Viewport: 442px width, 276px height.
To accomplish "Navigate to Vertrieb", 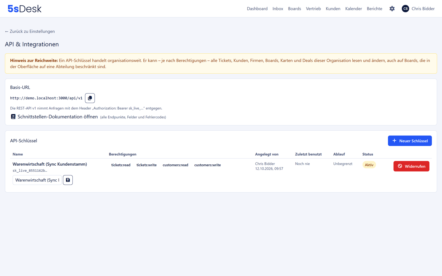I will click(x=313, y=9).
